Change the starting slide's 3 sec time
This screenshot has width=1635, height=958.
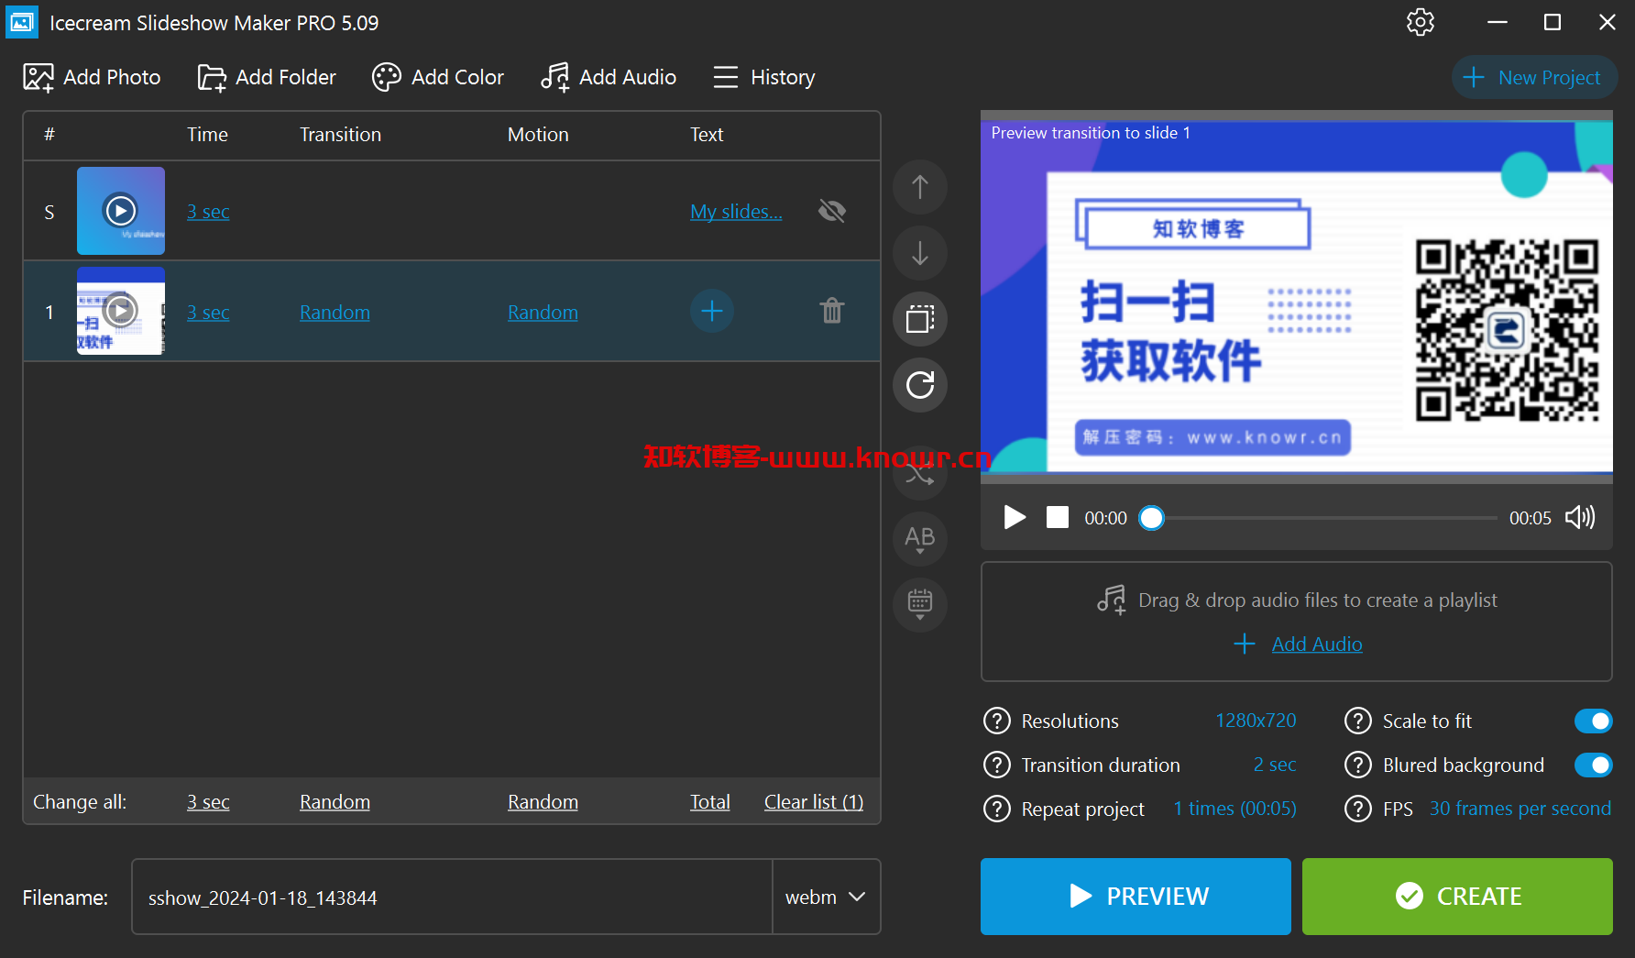[x=208, y=212]
